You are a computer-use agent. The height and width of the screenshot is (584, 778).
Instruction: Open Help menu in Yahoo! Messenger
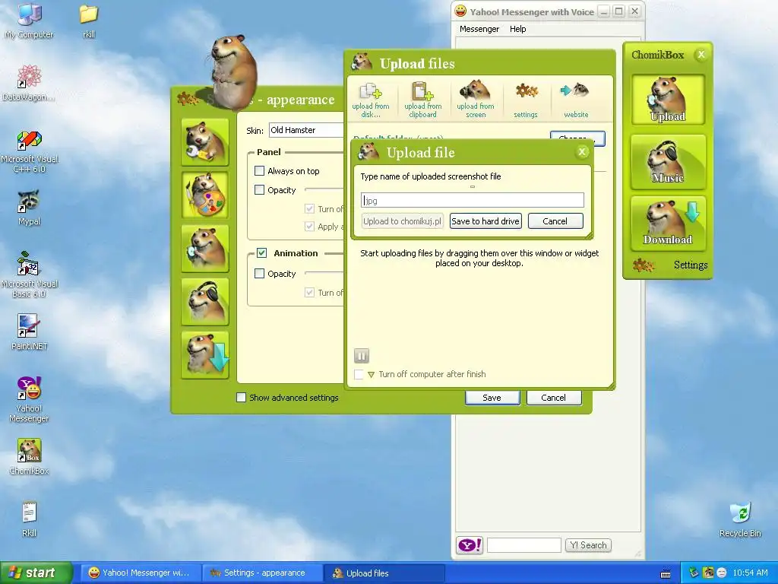click(518, 29)
